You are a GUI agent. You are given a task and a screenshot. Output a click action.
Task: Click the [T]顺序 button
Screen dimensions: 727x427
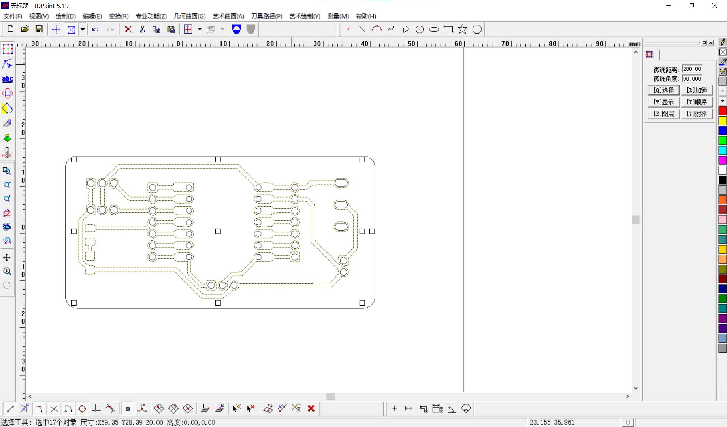click(697, 102)
